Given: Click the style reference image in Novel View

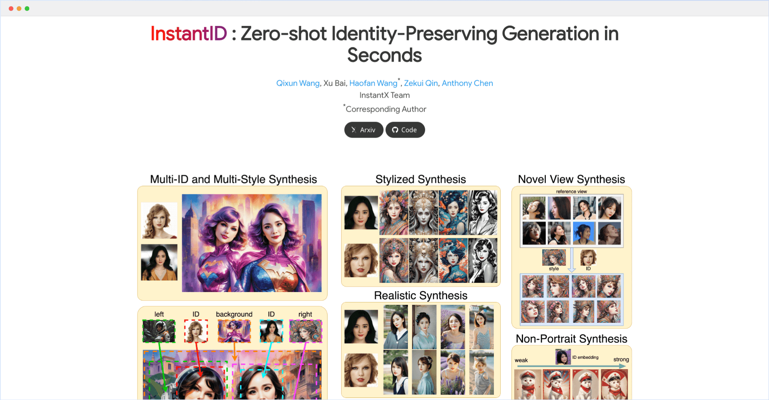Looking at the screenshot, I should point(554,258).
